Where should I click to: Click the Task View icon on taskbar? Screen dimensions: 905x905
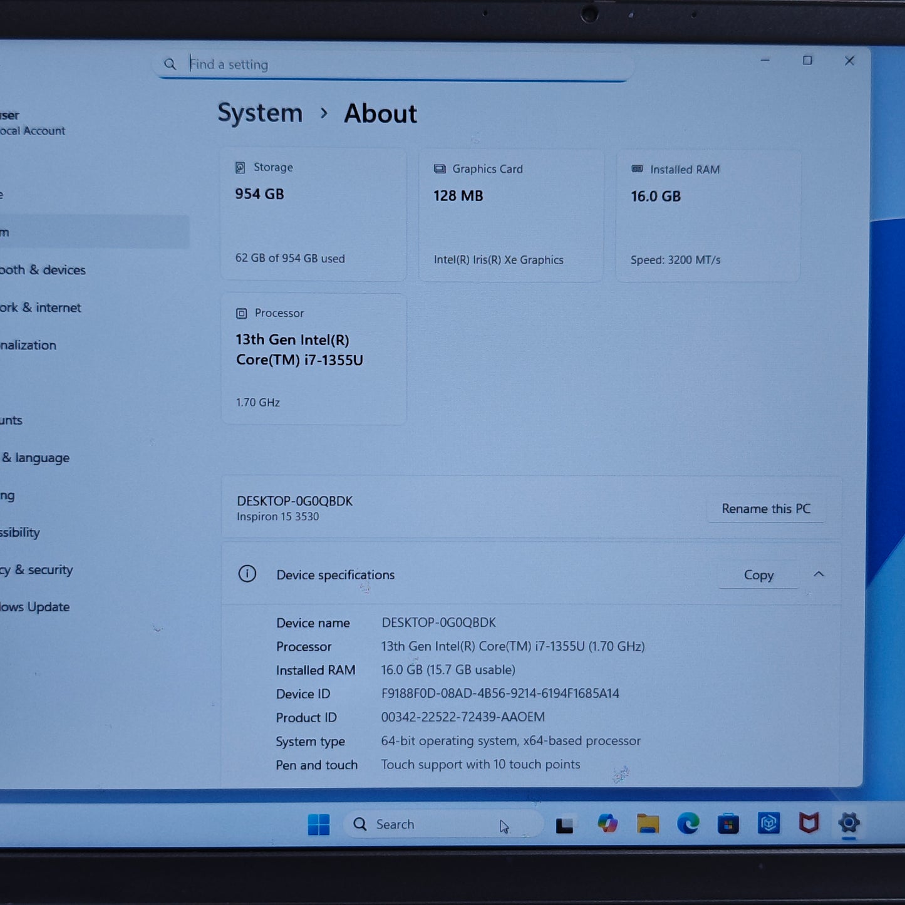[566, 824]
